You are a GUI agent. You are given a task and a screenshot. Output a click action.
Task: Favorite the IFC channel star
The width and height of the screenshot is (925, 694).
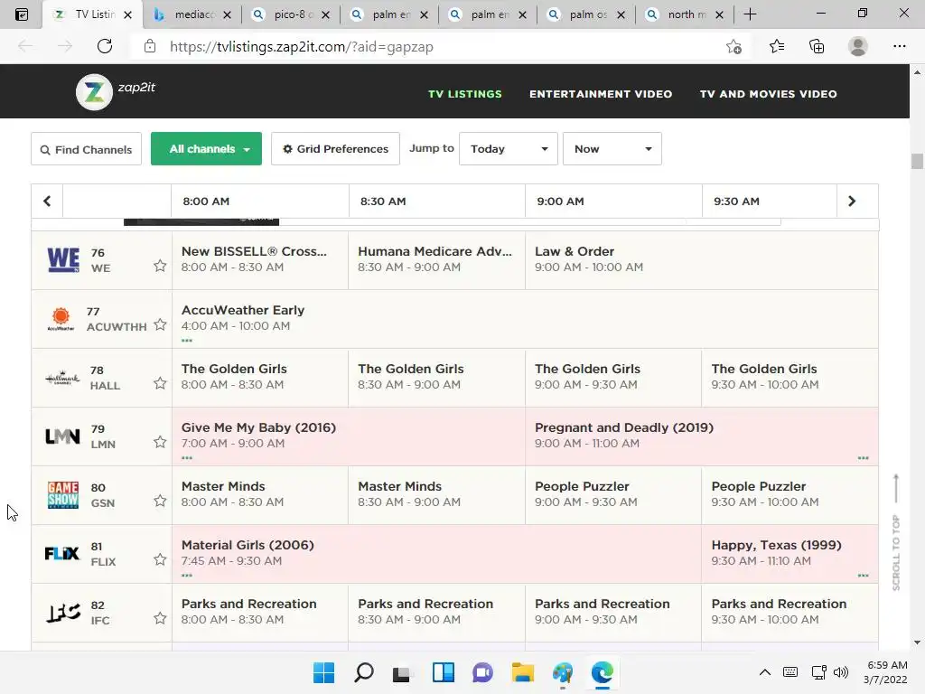pyautogui.click(x=160, y=618)
